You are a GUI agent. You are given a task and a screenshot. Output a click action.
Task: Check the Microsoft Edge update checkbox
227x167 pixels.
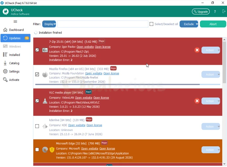(37, 149)
